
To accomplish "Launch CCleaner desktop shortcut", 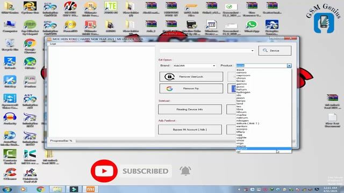I will coord(10,174).
